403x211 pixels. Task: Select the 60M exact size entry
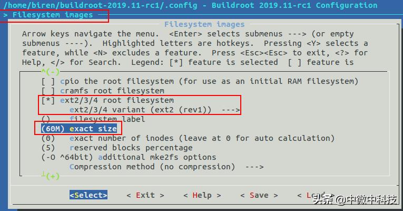point(79,129)
